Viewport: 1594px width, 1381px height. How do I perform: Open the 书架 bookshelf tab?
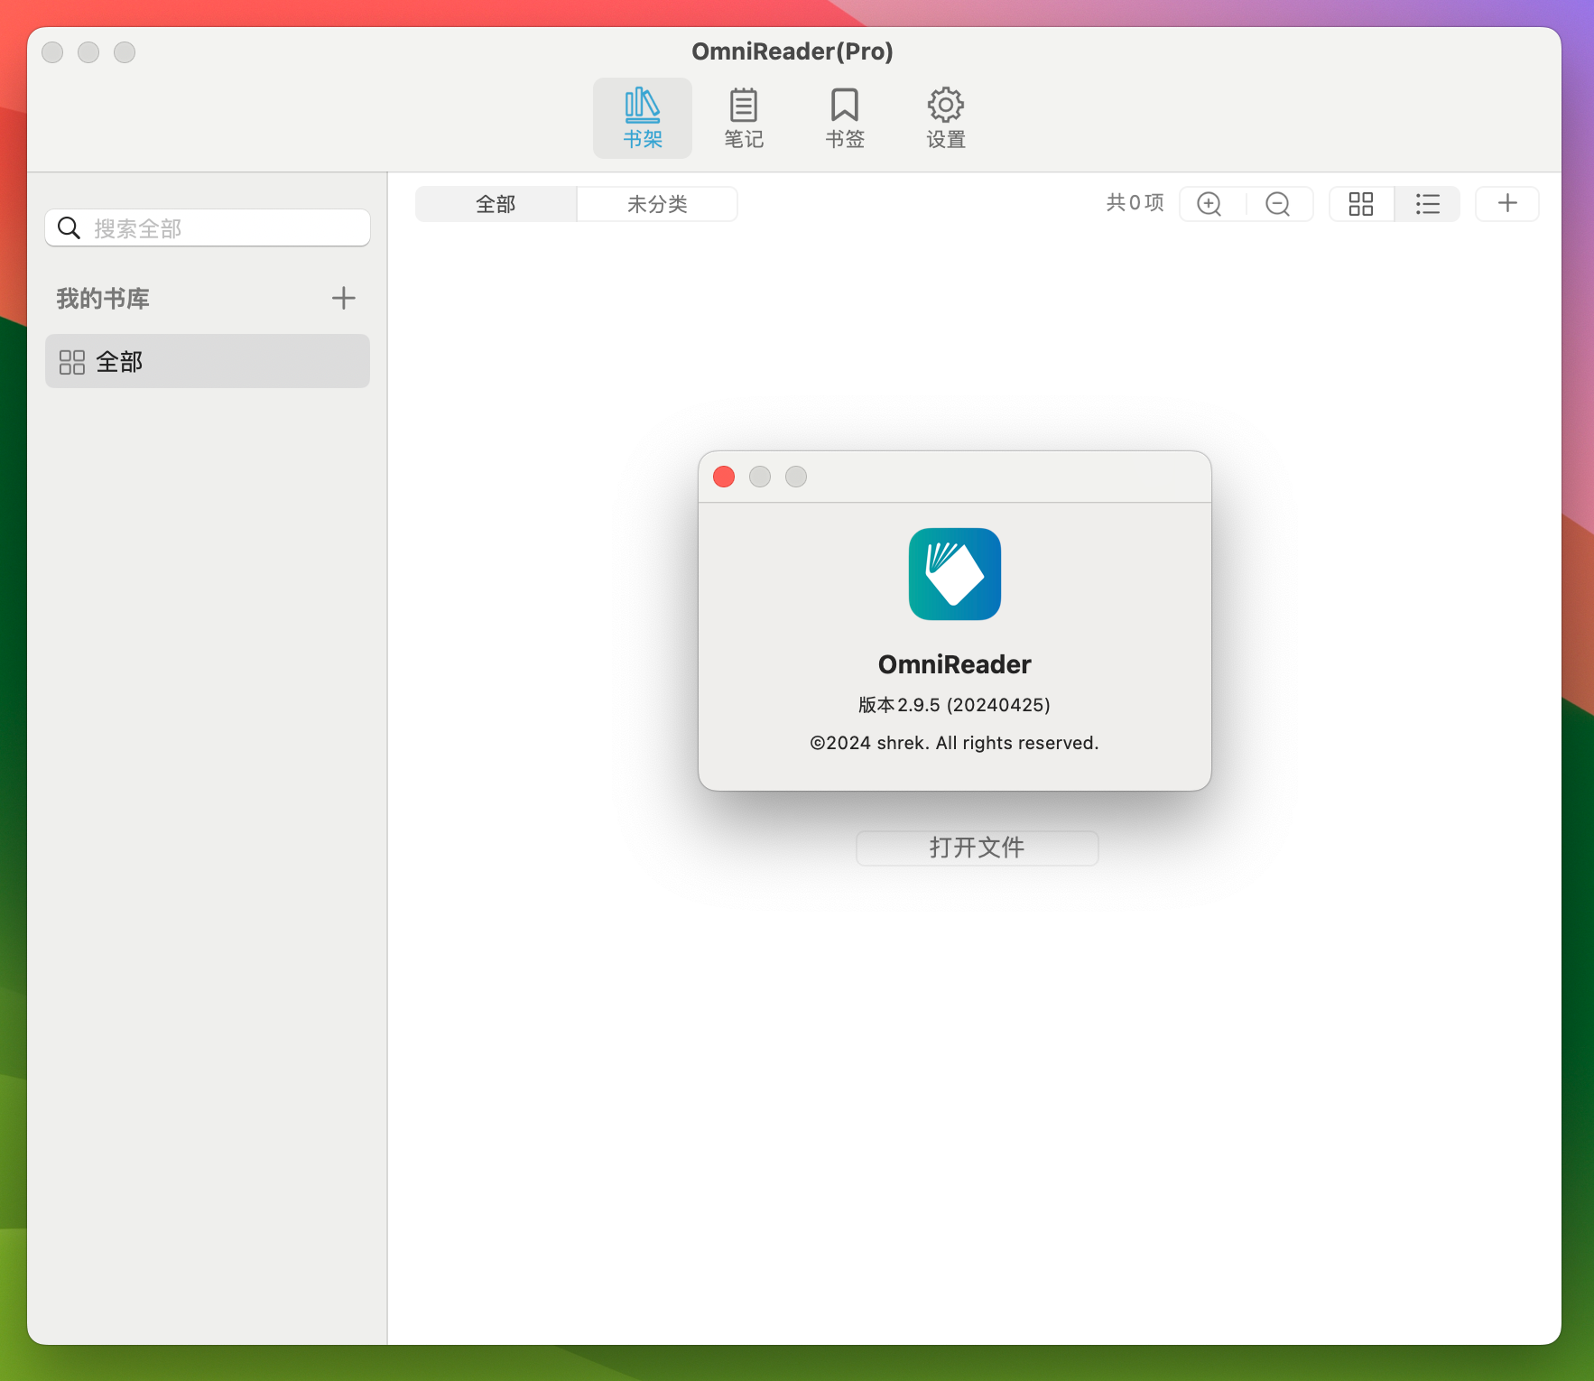tap(642, 118)
